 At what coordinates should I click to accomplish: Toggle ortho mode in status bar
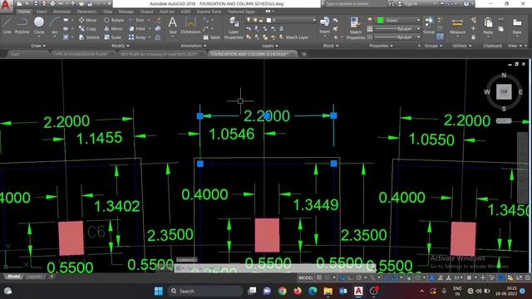point(350,277)
